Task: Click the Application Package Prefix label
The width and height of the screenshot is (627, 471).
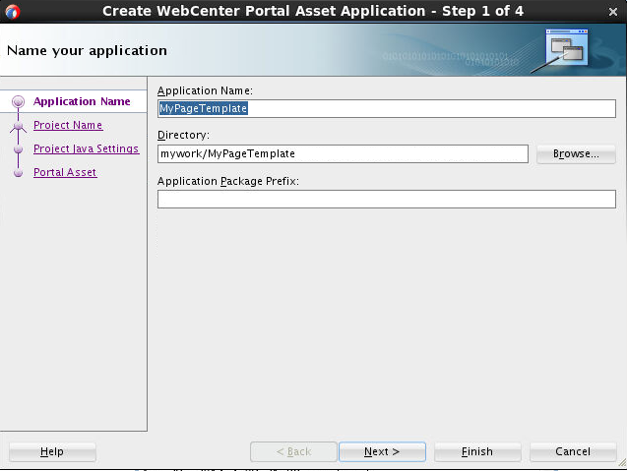Action: coord(228,181)
